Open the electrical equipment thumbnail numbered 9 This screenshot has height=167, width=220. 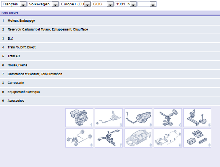tap(168, 138)
